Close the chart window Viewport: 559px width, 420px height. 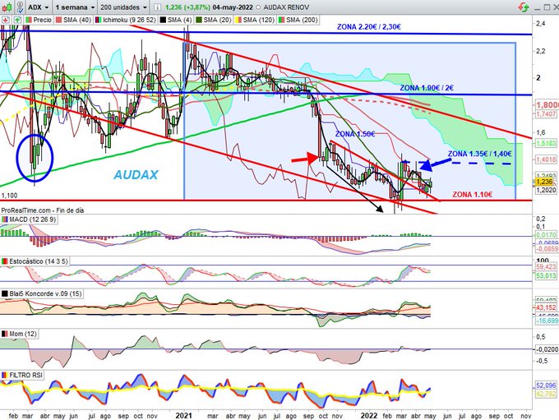pos(555,7)
